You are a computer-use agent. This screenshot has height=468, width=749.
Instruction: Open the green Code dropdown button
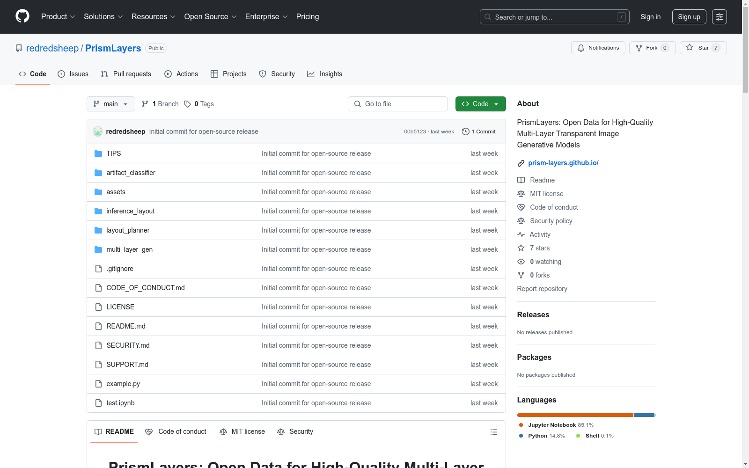click(481, 104)
